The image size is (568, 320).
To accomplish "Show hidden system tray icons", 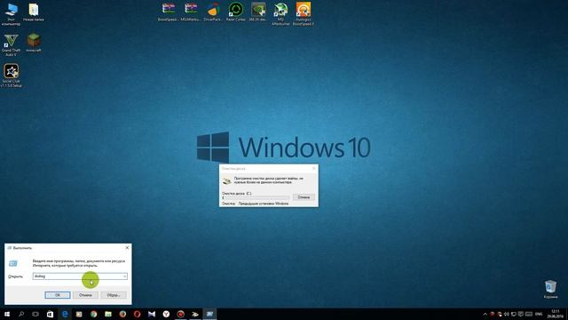I will pos(485,314).
